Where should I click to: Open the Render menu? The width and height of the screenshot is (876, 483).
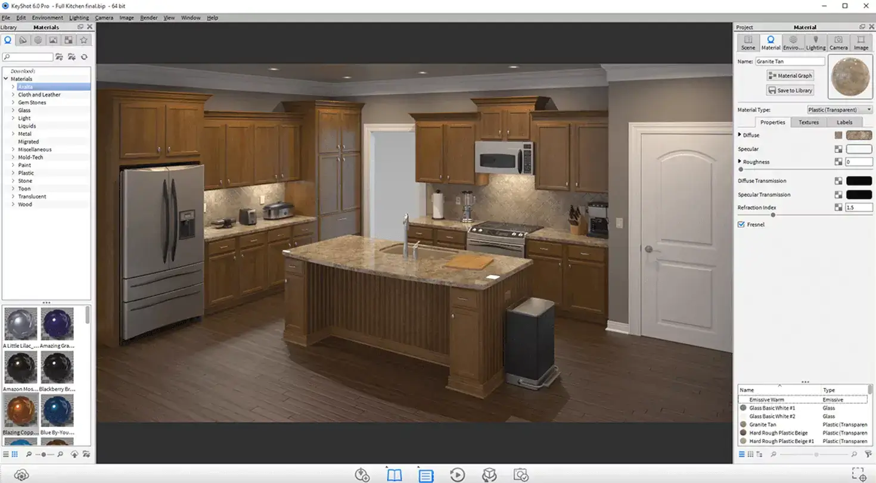(148, 18)
